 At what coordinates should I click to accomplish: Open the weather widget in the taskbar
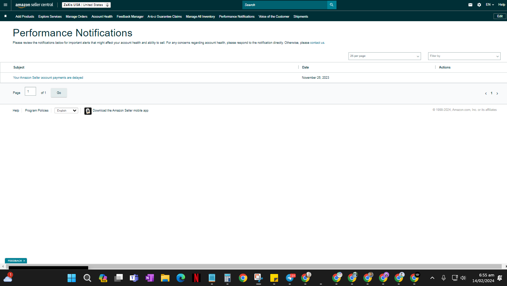coord(8,278)
